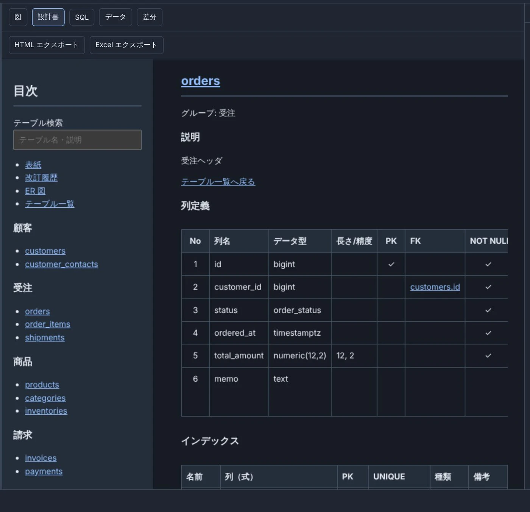Viewport: 530px width, 512px height.
Task: Click the 名前 header in the index table
Action: pos(201,477)
